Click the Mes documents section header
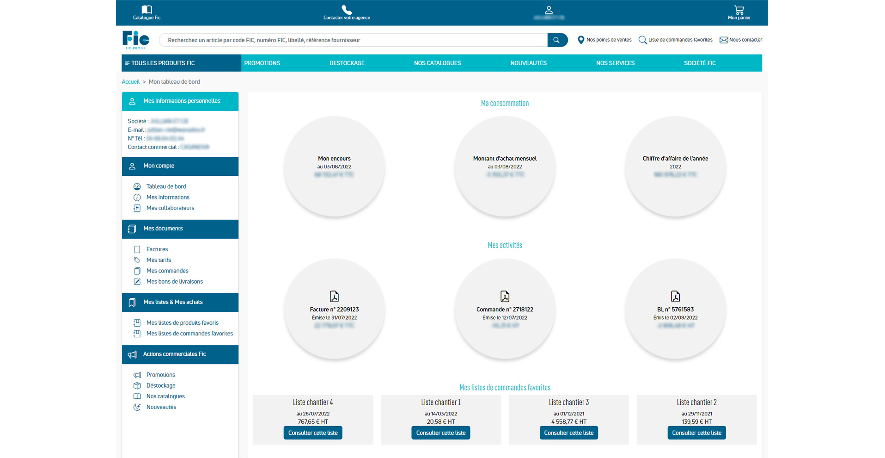 point(180,229)
